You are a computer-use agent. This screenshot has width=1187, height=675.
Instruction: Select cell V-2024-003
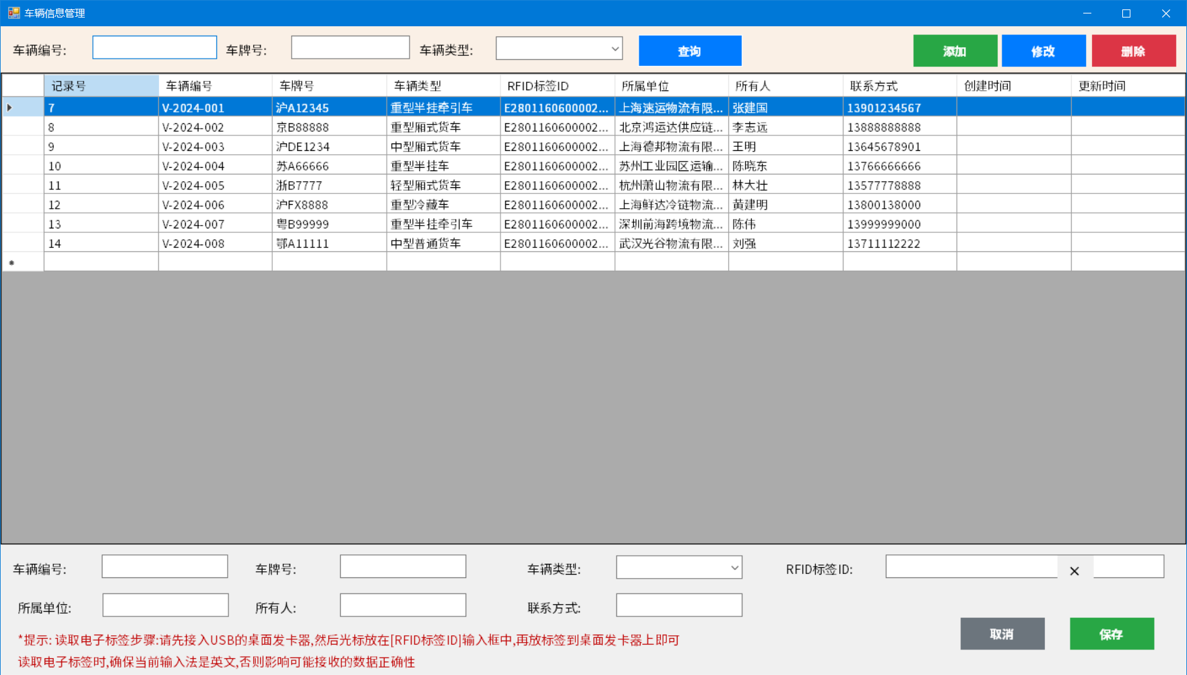(216, 147)
